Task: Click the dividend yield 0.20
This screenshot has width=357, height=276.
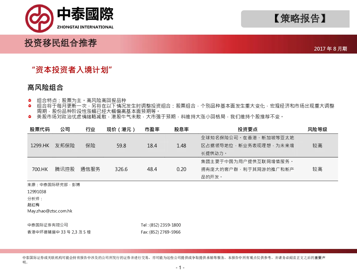Action: pos(181,169)
